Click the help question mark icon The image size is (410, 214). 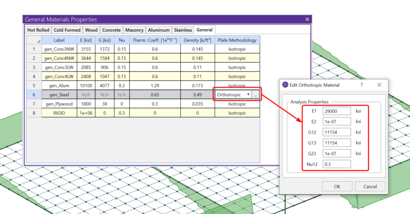361,84
